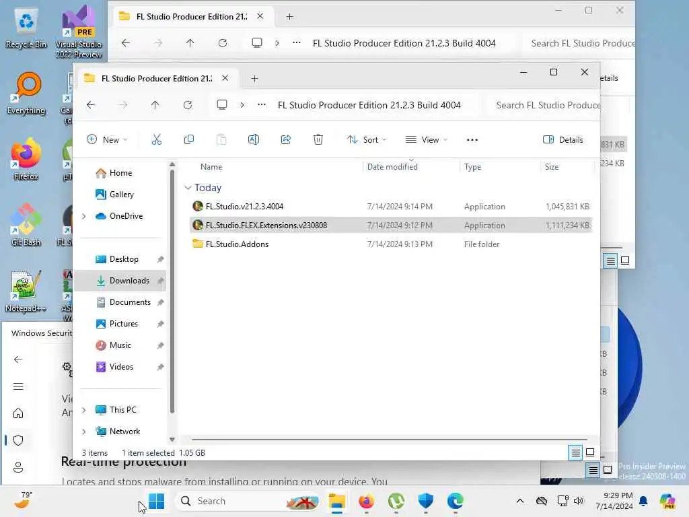This screenshot has width=689, height=517.
Task: Open Firefox from the taskbar
Action: [x=367, y=501]
